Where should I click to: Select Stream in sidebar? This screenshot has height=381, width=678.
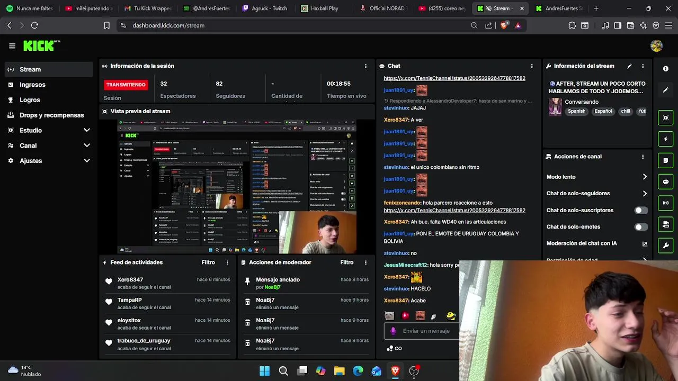[49, 69]
